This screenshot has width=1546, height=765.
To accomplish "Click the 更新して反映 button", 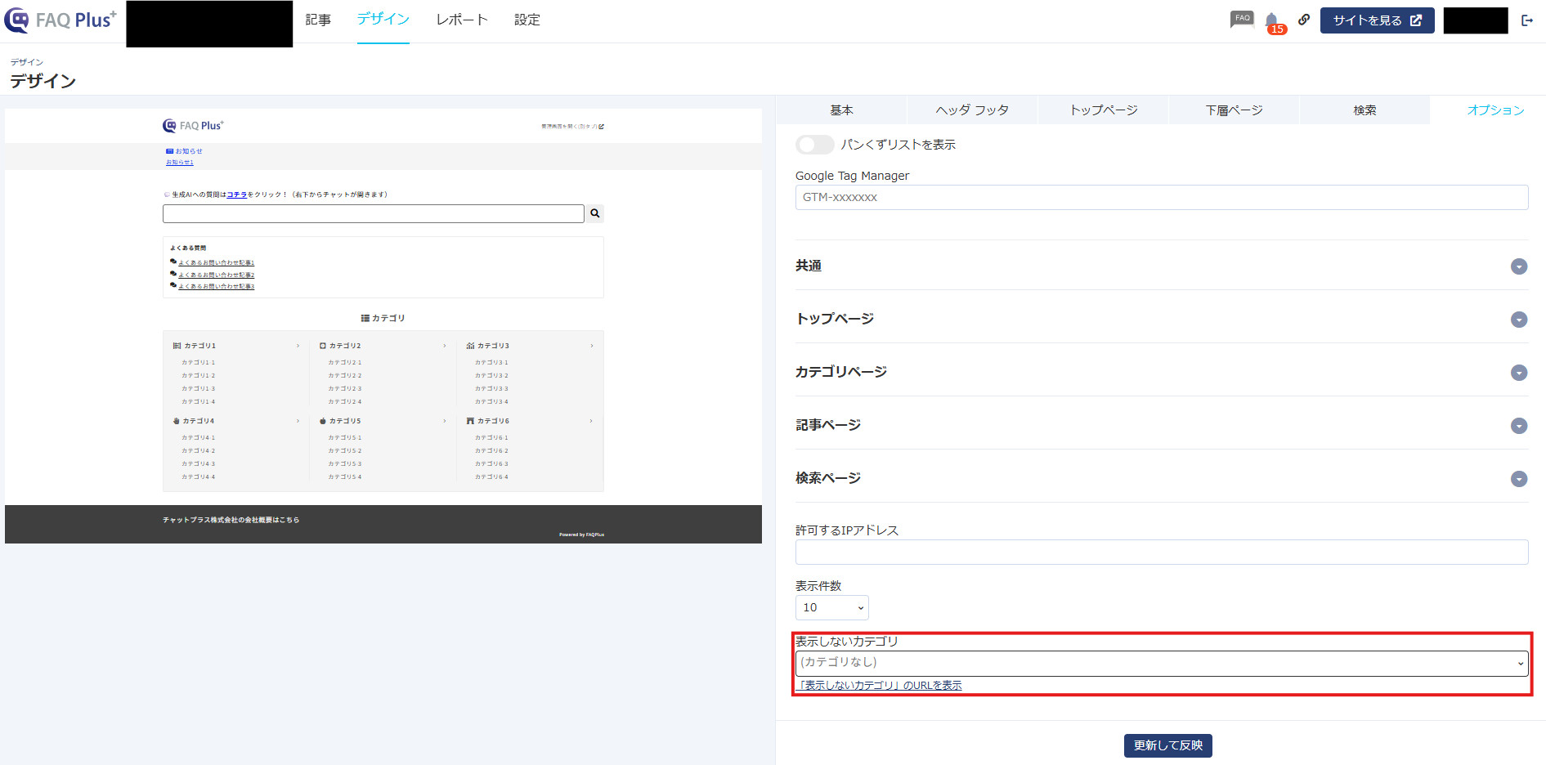I will [x=1167, y=745].
